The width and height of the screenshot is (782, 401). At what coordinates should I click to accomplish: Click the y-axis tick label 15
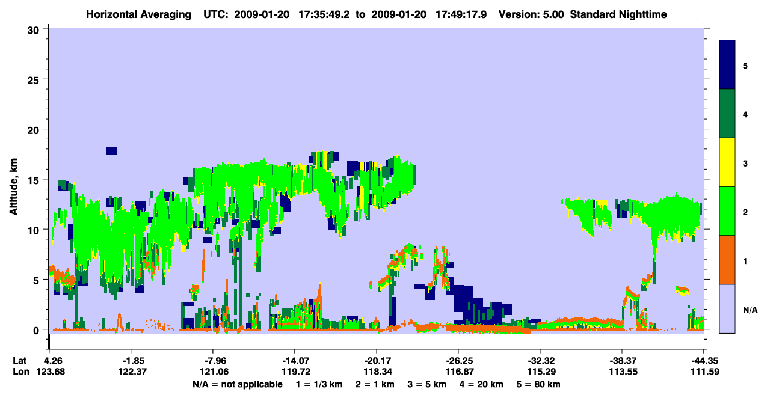(34, 179)
